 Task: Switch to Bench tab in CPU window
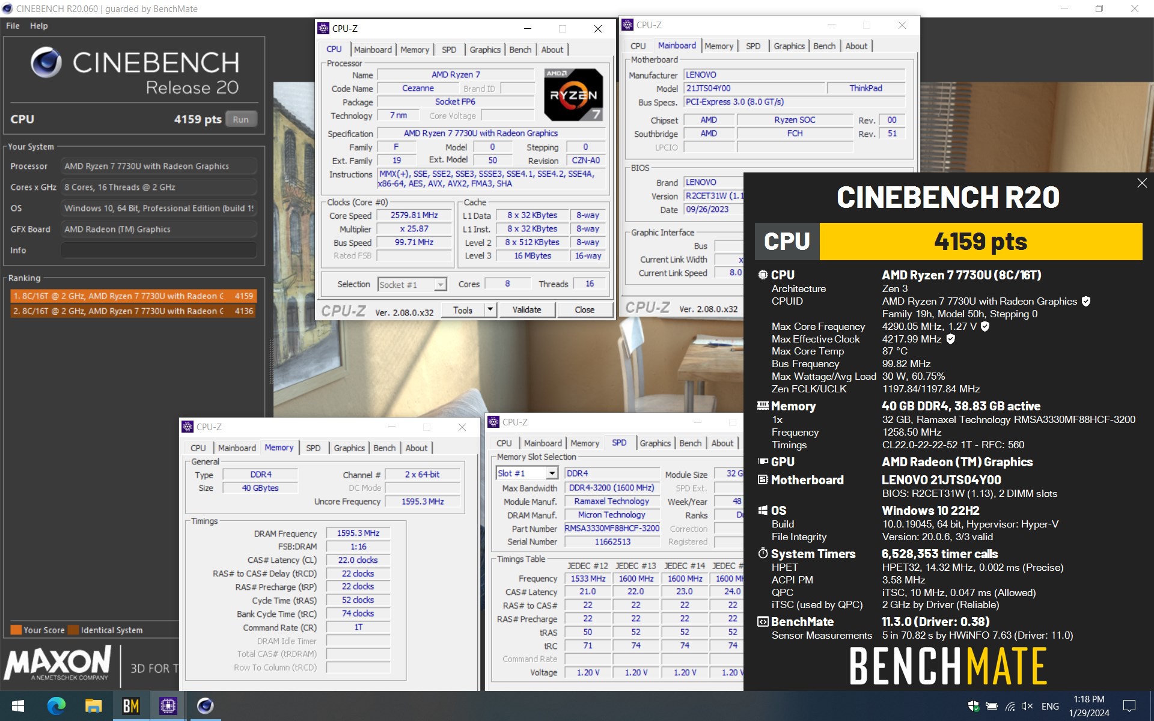click(x=521, y=49)
